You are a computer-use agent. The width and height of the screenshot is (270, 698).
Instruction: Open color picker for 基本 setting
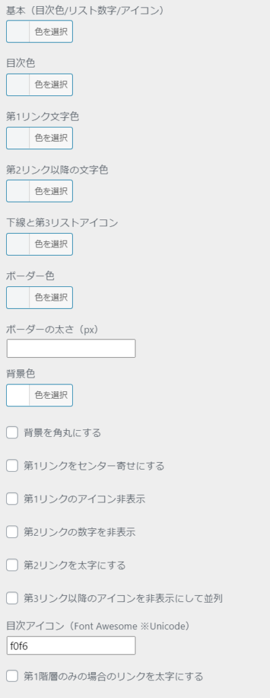[x=39, y=31]
